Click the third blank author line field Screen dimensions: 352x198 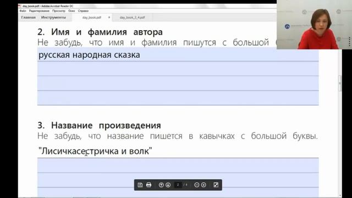click(x=178, y=83)
